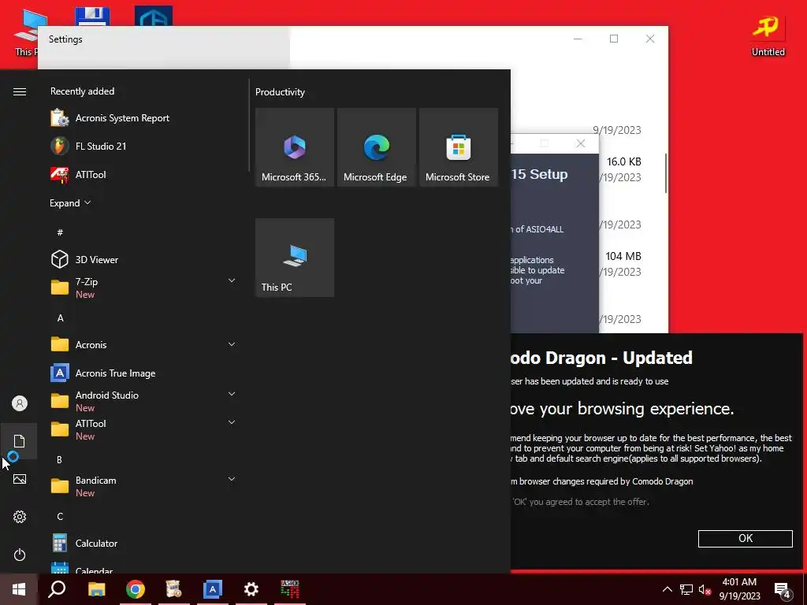Open Documents from Start sidebar

tap(20, 441)
